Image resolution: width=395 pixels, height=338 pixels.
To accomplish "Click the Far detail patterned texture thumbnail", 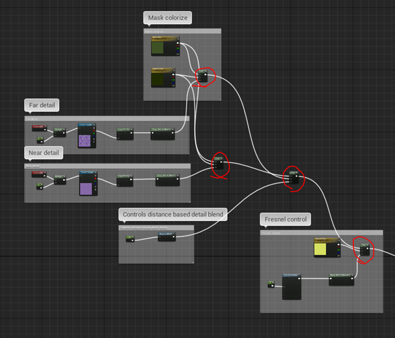I will pos(85,141).
